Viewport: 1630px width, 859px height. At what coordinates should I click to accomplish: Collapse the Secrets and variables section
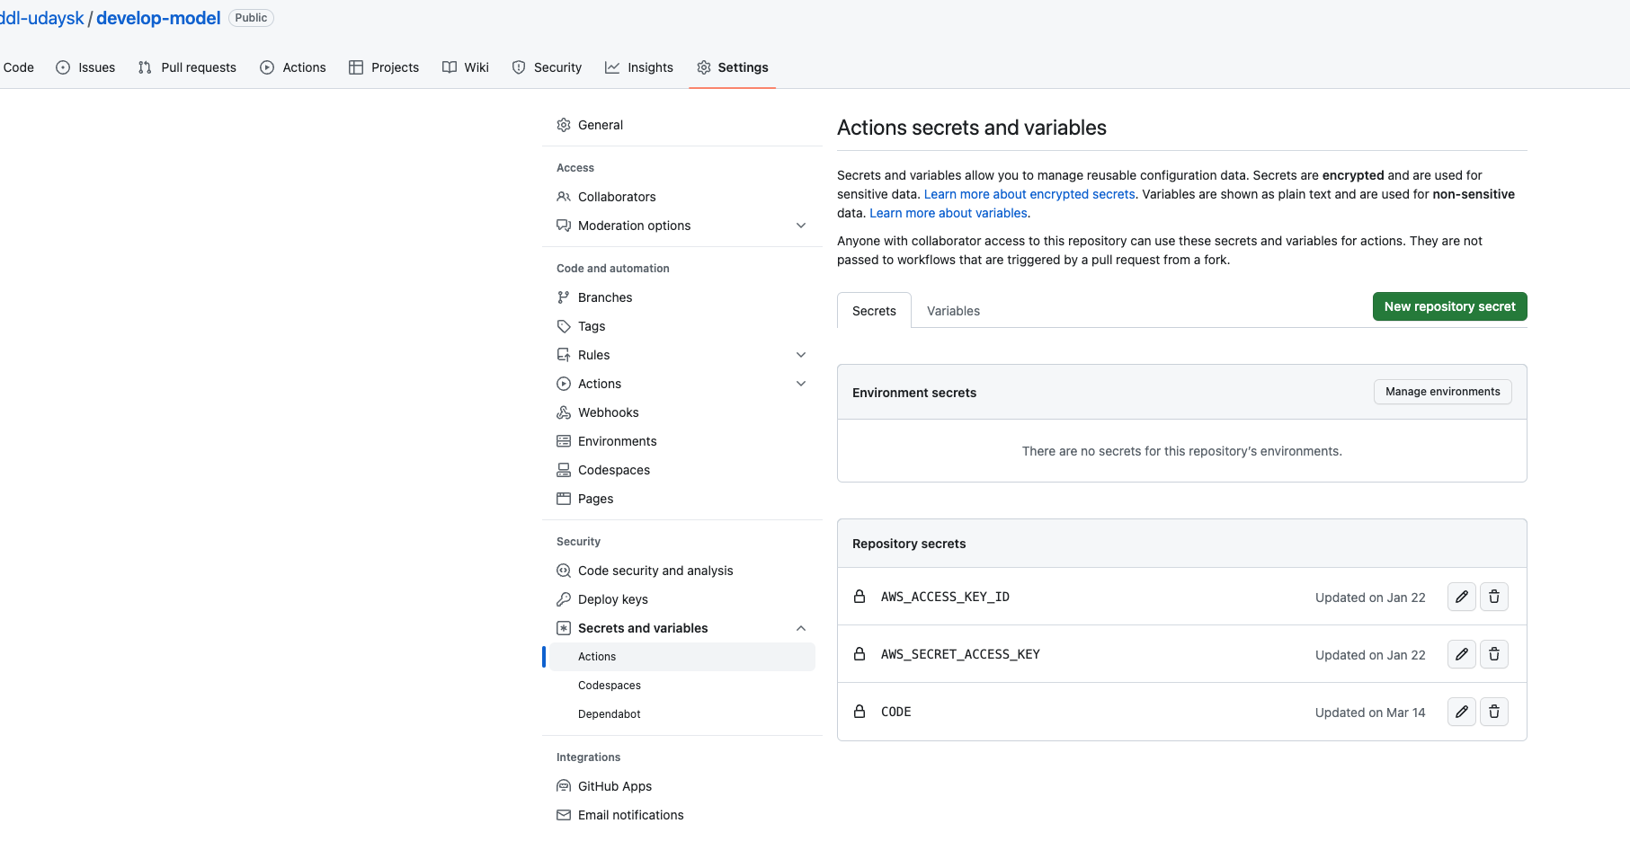tap(800, 627)
